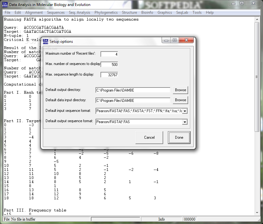Click 'Running FASTA algorithm' output line
The image size is (263, 224).
[71, 19]
